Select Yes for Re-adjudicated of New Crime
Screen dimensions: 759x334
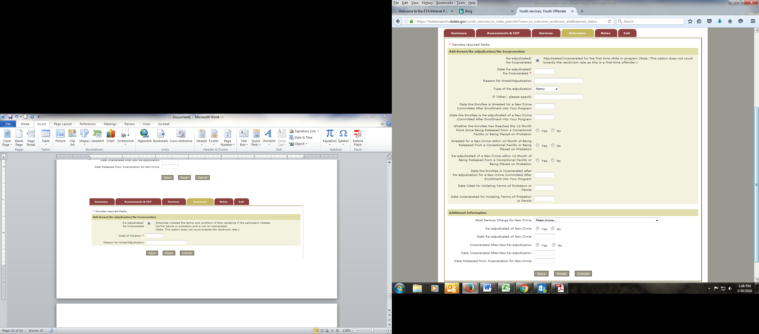pyautogui.click(x=538, y=228)
